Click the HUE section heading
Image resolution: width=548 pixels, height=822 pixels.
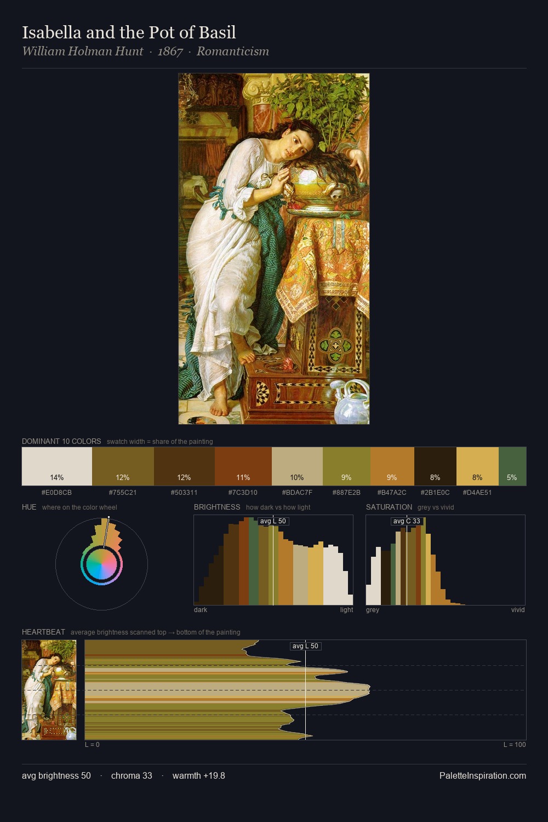pyautogui.click(x=29, y=507)
